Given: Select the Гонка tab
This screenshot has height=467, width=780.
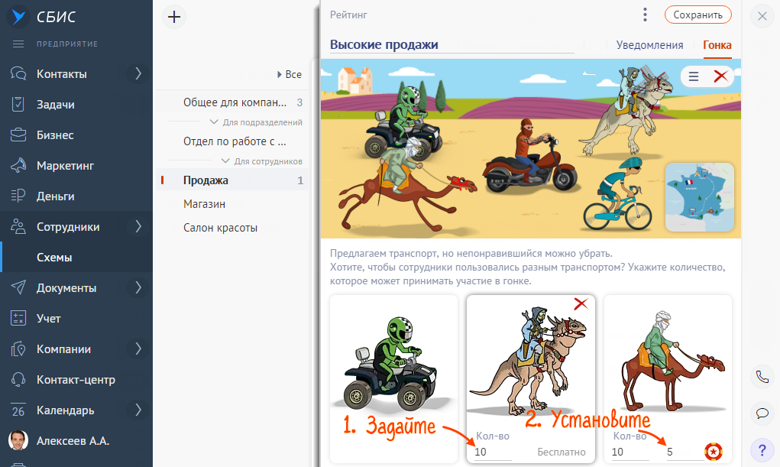Looking at the screenshot, I should 717,45.
